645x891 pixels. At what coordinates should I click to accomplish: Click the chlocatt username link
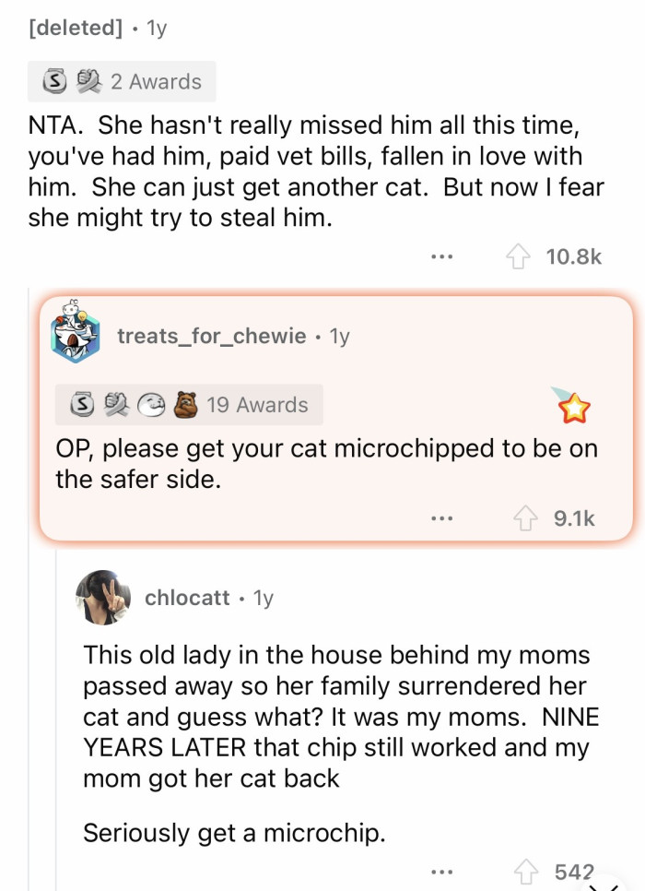pyautogui.click(x=187, y=598)
